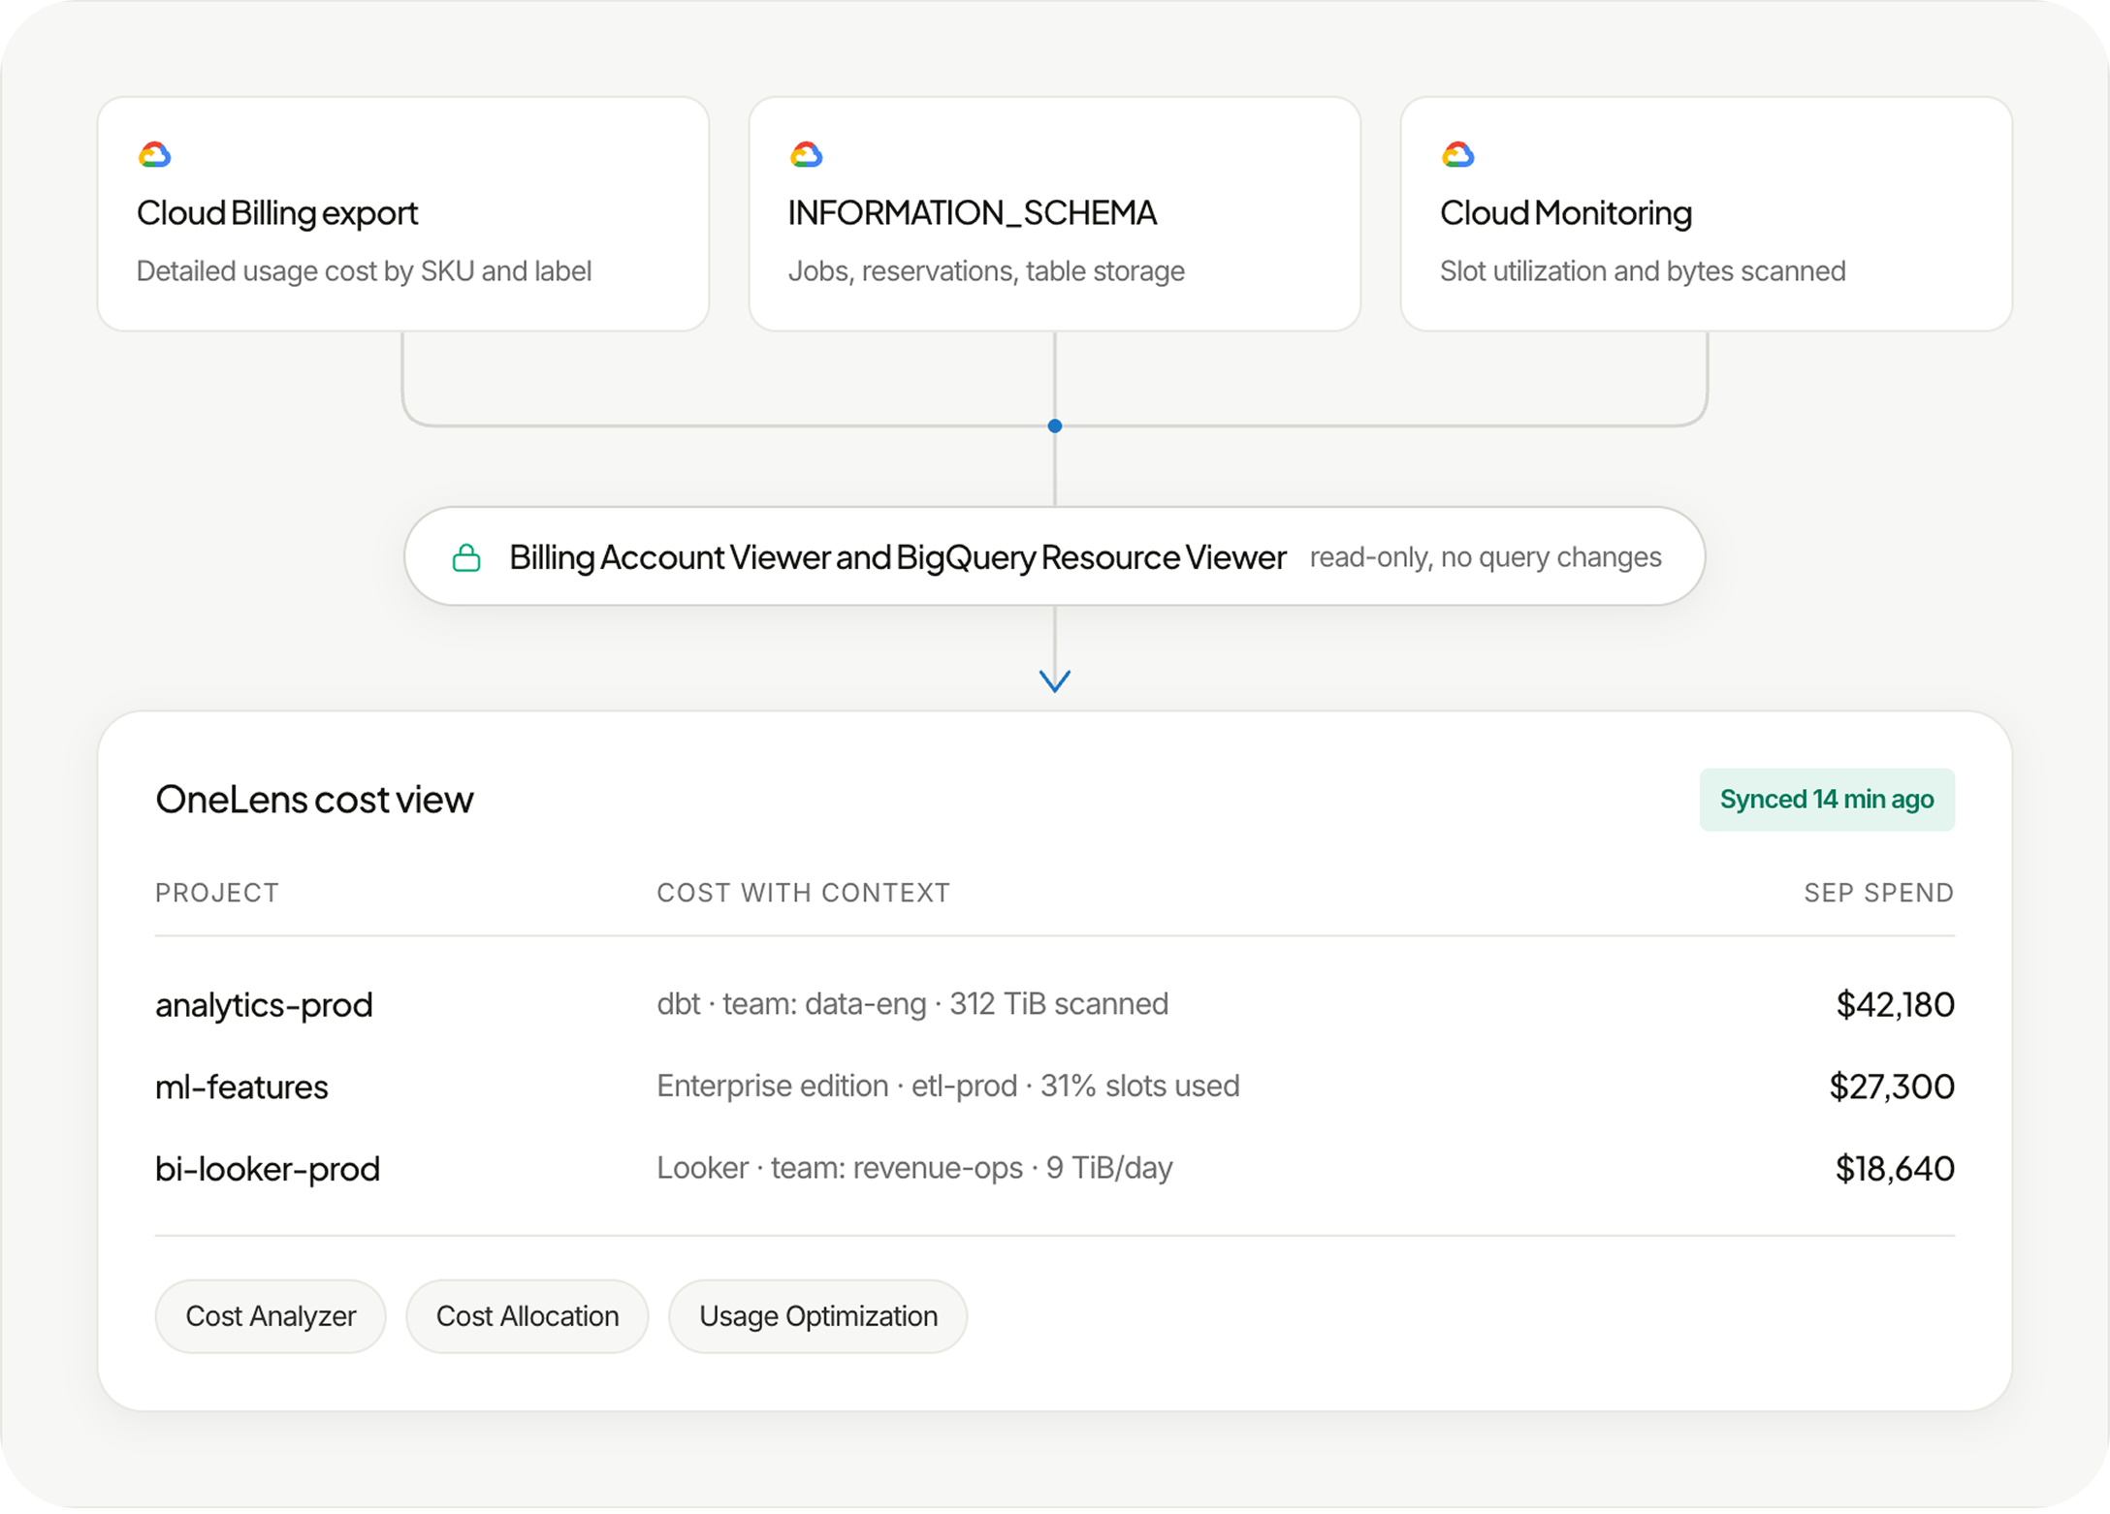This screenshot has height=1514, width=2110.
Task: Click the PROJECT column header
Action: click(x=217, y=892)
